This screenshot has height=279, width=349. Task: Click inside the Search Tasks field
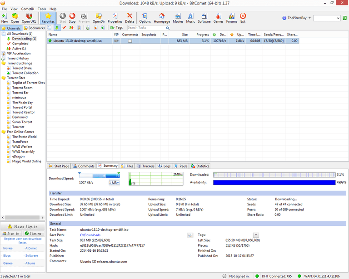pos(146,28)
